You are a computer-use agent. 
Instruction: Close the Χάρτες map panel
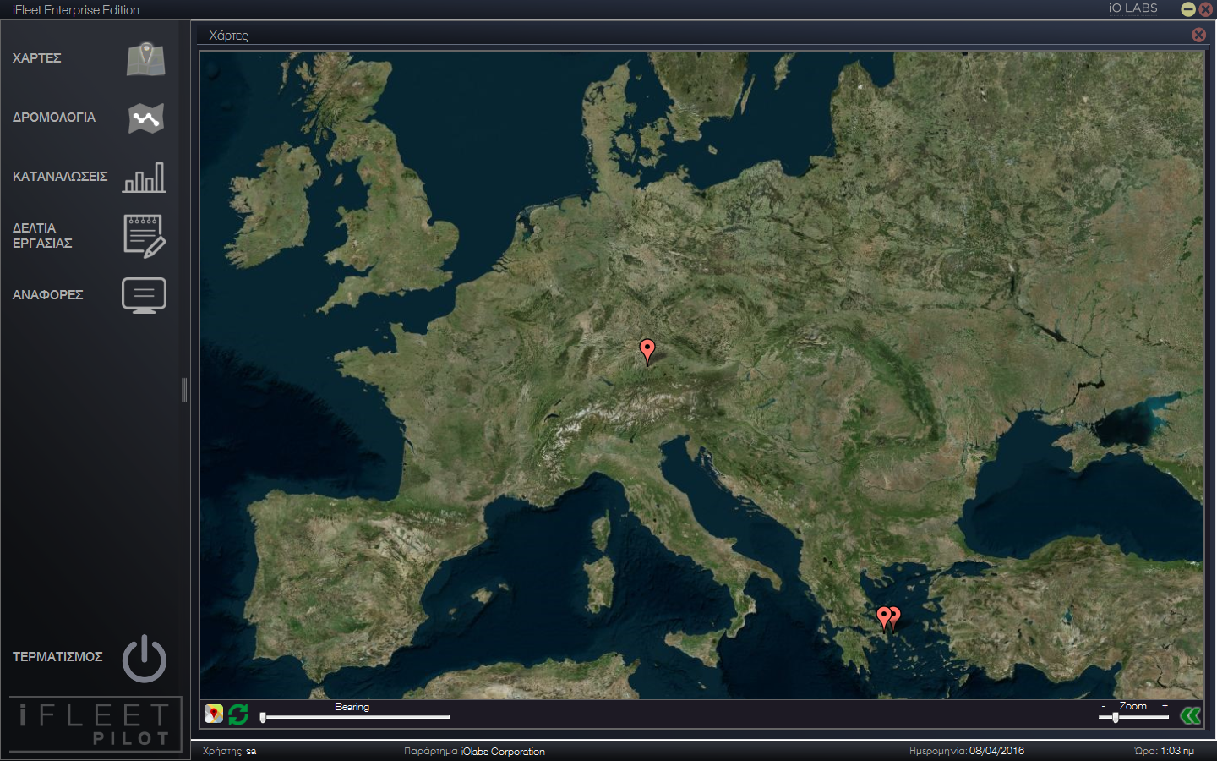(1198, 35)
